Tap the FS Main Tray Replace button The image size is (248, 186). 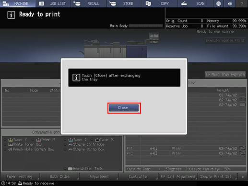(x=225, y=74)
